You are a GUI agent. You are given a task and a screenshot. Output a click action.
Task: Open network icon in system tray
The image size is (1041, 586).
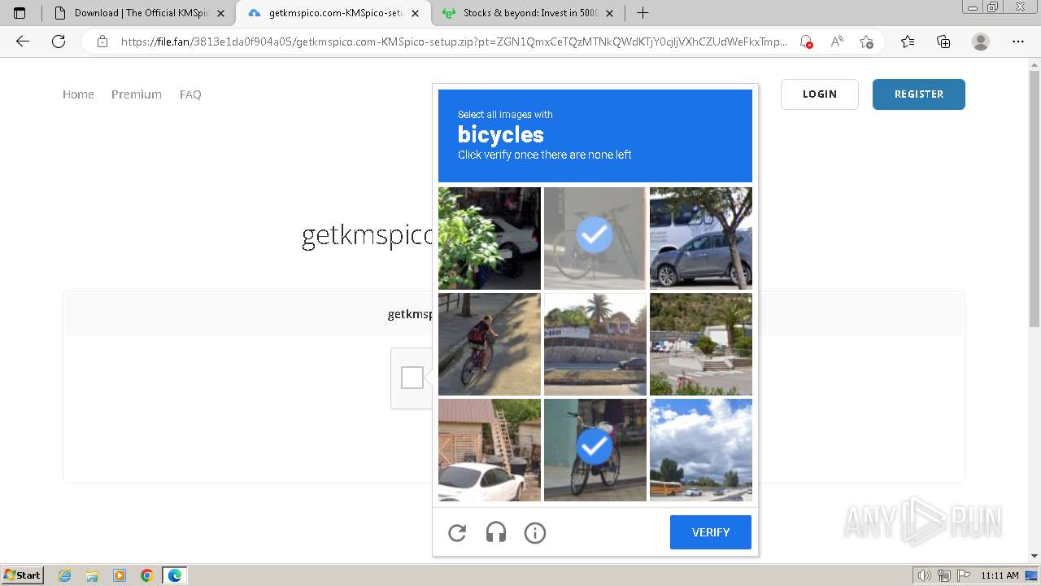[x=944, y=575]
